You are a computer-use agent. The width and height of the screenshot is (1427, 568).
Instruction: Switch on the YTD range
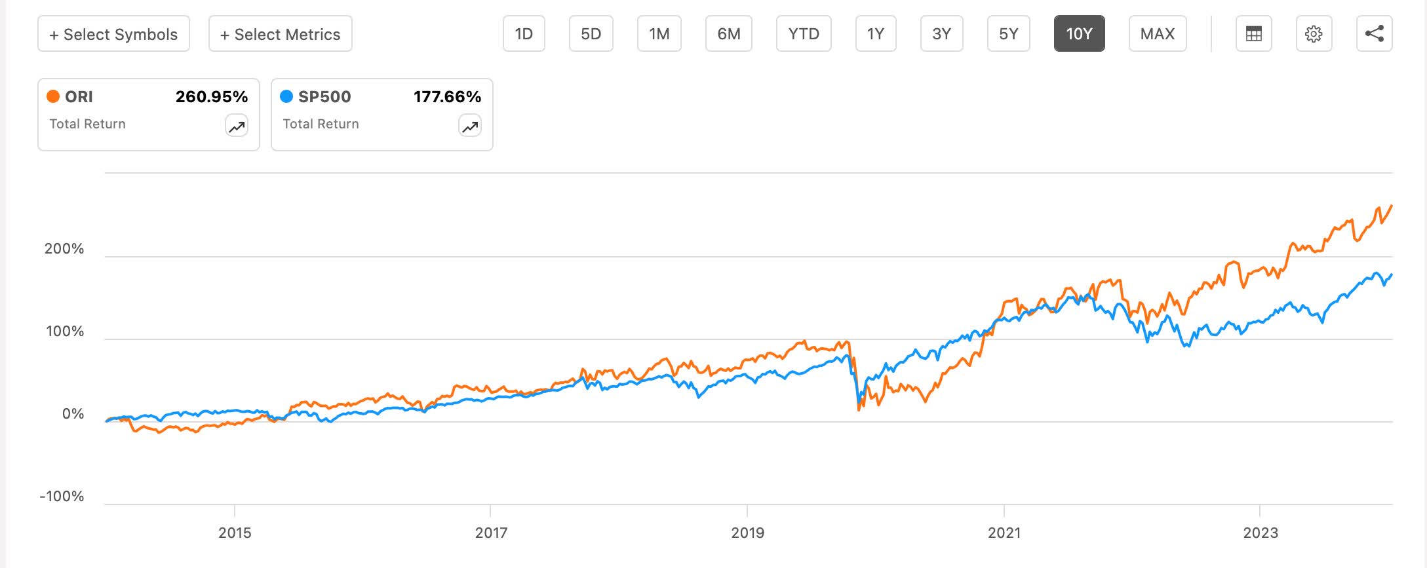804,34
